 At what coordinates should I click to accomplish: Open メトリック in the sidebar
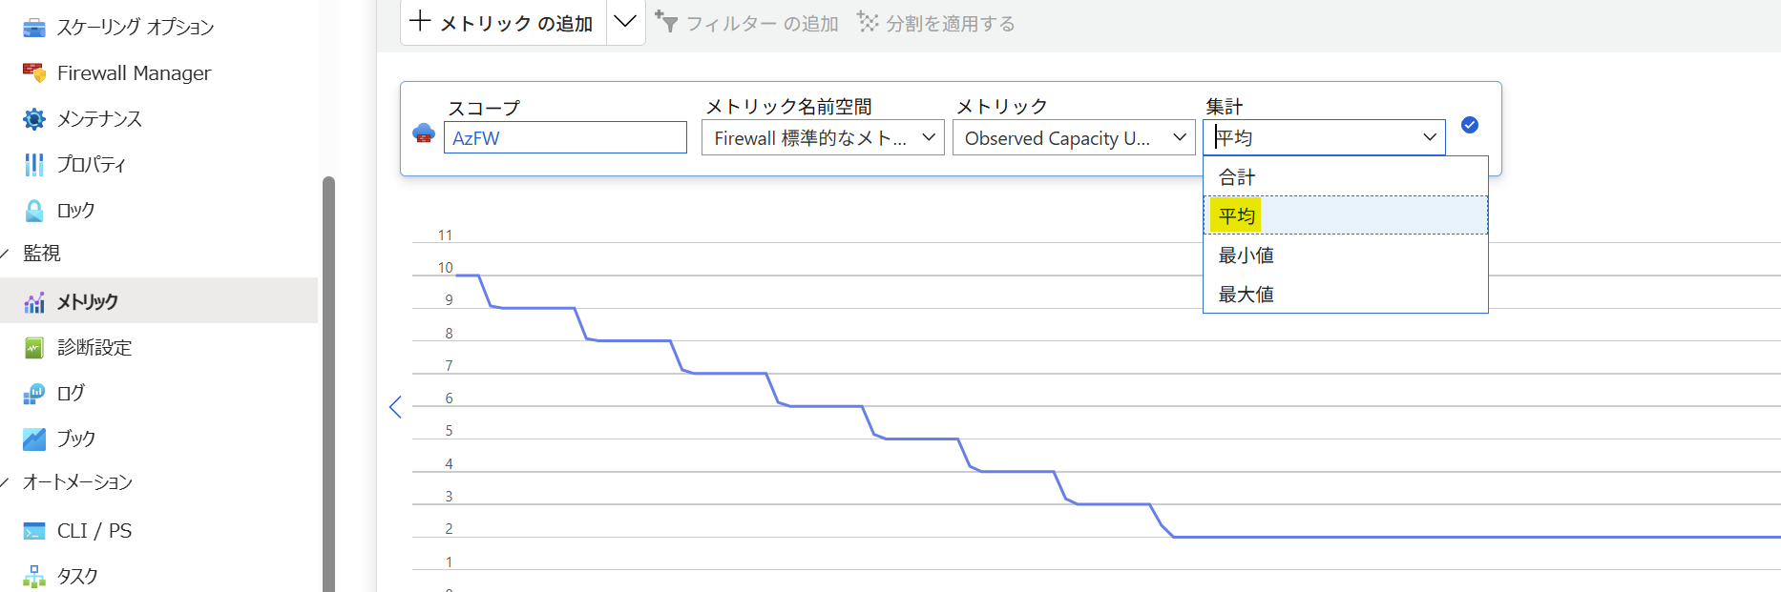click(87, 301)
